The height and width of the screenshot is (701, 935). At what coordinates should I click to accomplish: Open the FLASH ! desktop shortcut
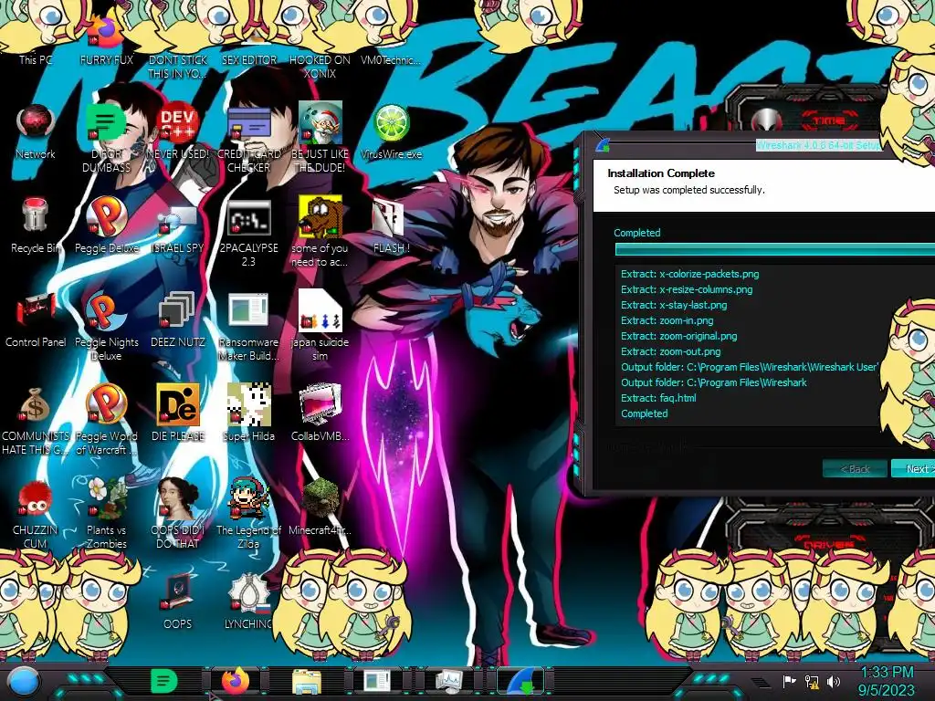391,225
